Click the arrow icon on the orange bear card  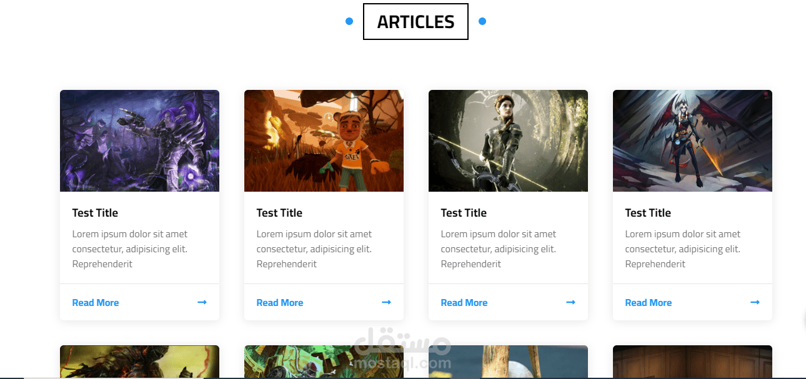386,302
